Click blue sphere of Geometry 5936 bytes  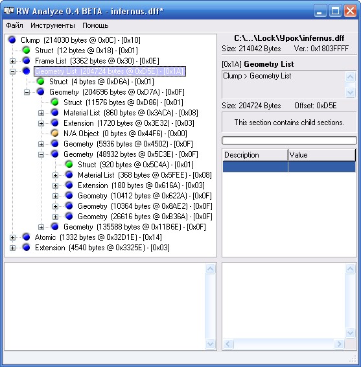tap(55, 143)
